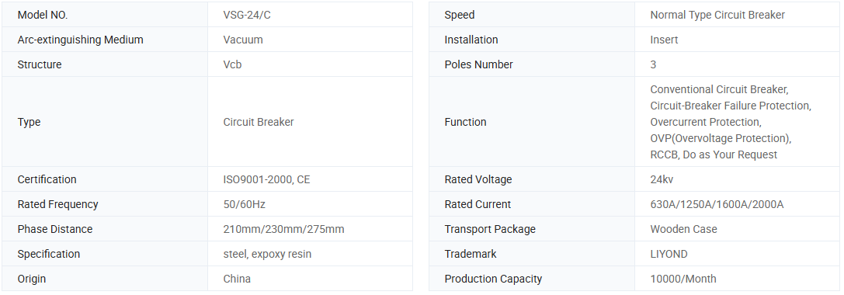Select the Poles Number label
The image size is (844, 295).
(478, 64)
